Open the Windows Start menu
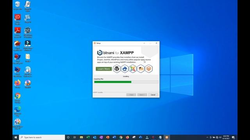The height and width of the screenshot is (140, 250). (x=16, y=137)
